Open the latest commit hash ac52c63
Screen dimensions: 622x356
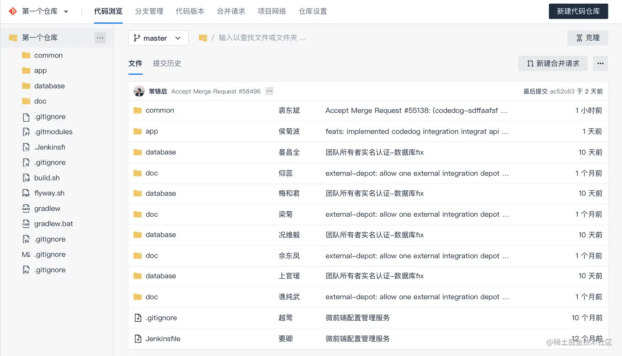pos(562,91)
